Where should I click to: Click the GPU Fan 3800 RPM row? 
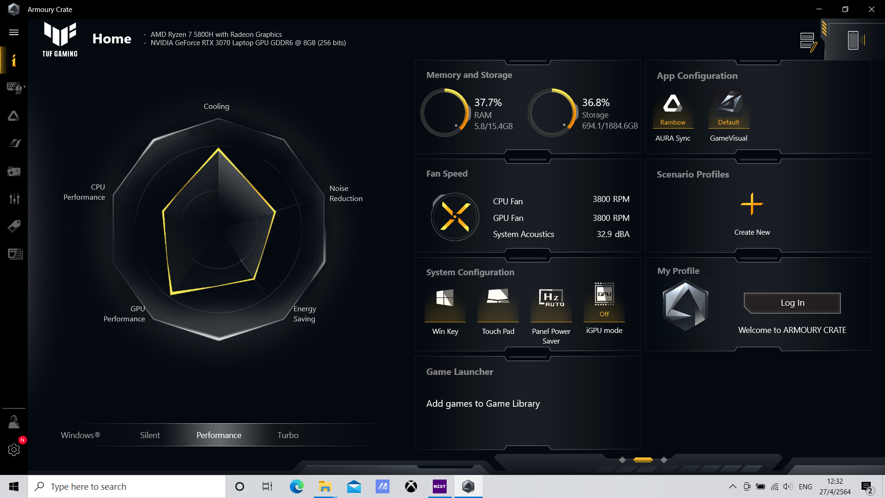561,218
